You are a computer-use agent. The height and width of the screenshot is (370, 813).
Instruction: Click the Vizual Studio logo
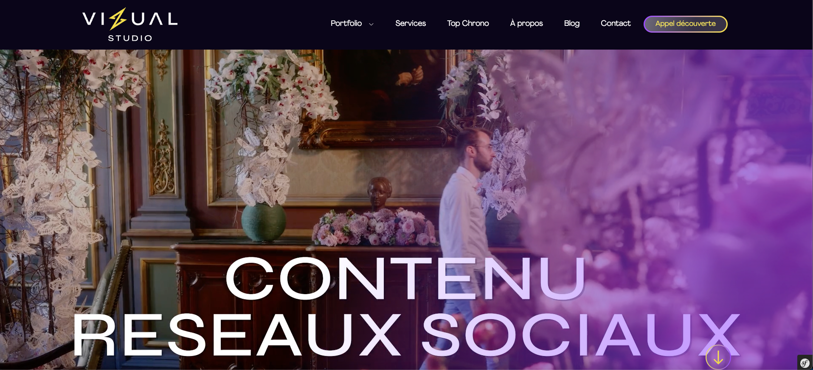pyautogui.click(x=130, y=25)
